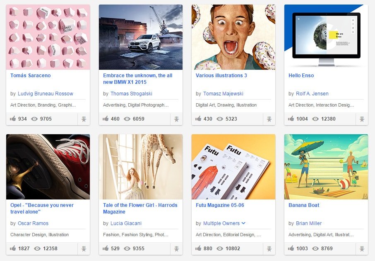
Task: Open the Tomás Saraceno project title link
Action: click(30, 76)
